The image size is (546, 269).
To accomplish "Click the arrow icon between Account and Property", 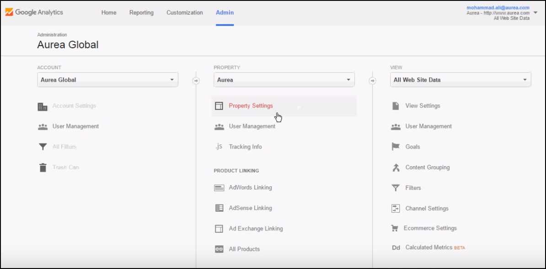I will [x=196, y=81].
